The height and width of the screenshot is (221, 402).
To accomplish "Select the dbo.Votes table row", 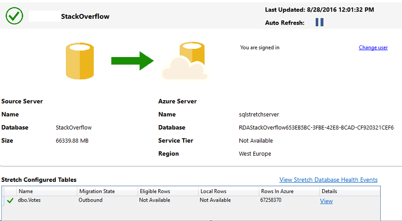I will [30, 200].
